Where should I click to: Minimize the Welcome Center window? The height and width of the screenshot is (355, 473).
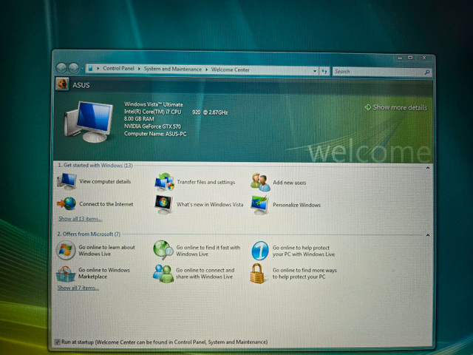(x=400, y=58)
